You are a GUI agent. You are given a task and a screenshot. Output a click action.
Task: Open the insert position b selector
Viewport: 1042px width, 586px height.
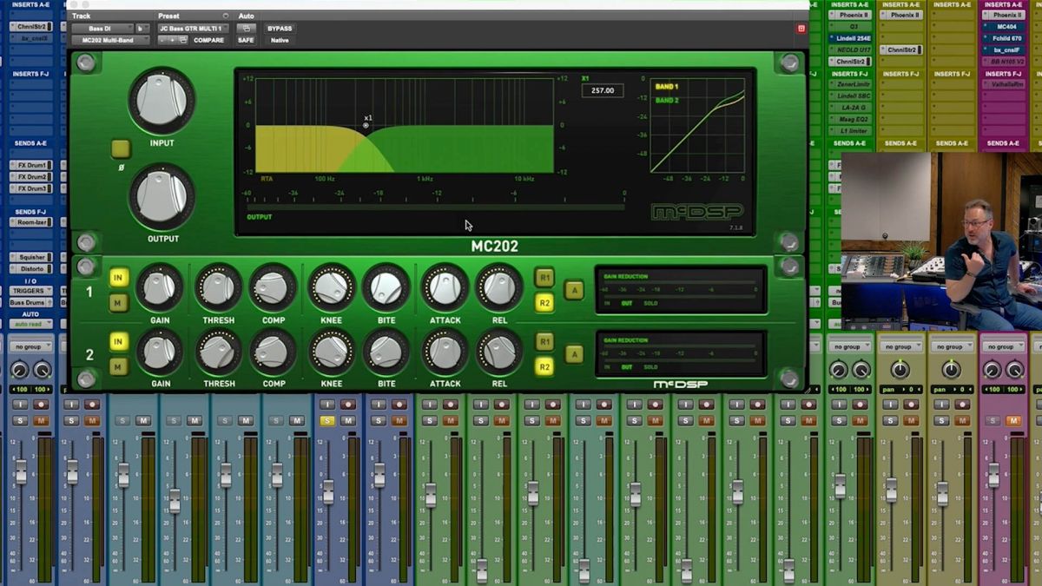coord(142,29)
